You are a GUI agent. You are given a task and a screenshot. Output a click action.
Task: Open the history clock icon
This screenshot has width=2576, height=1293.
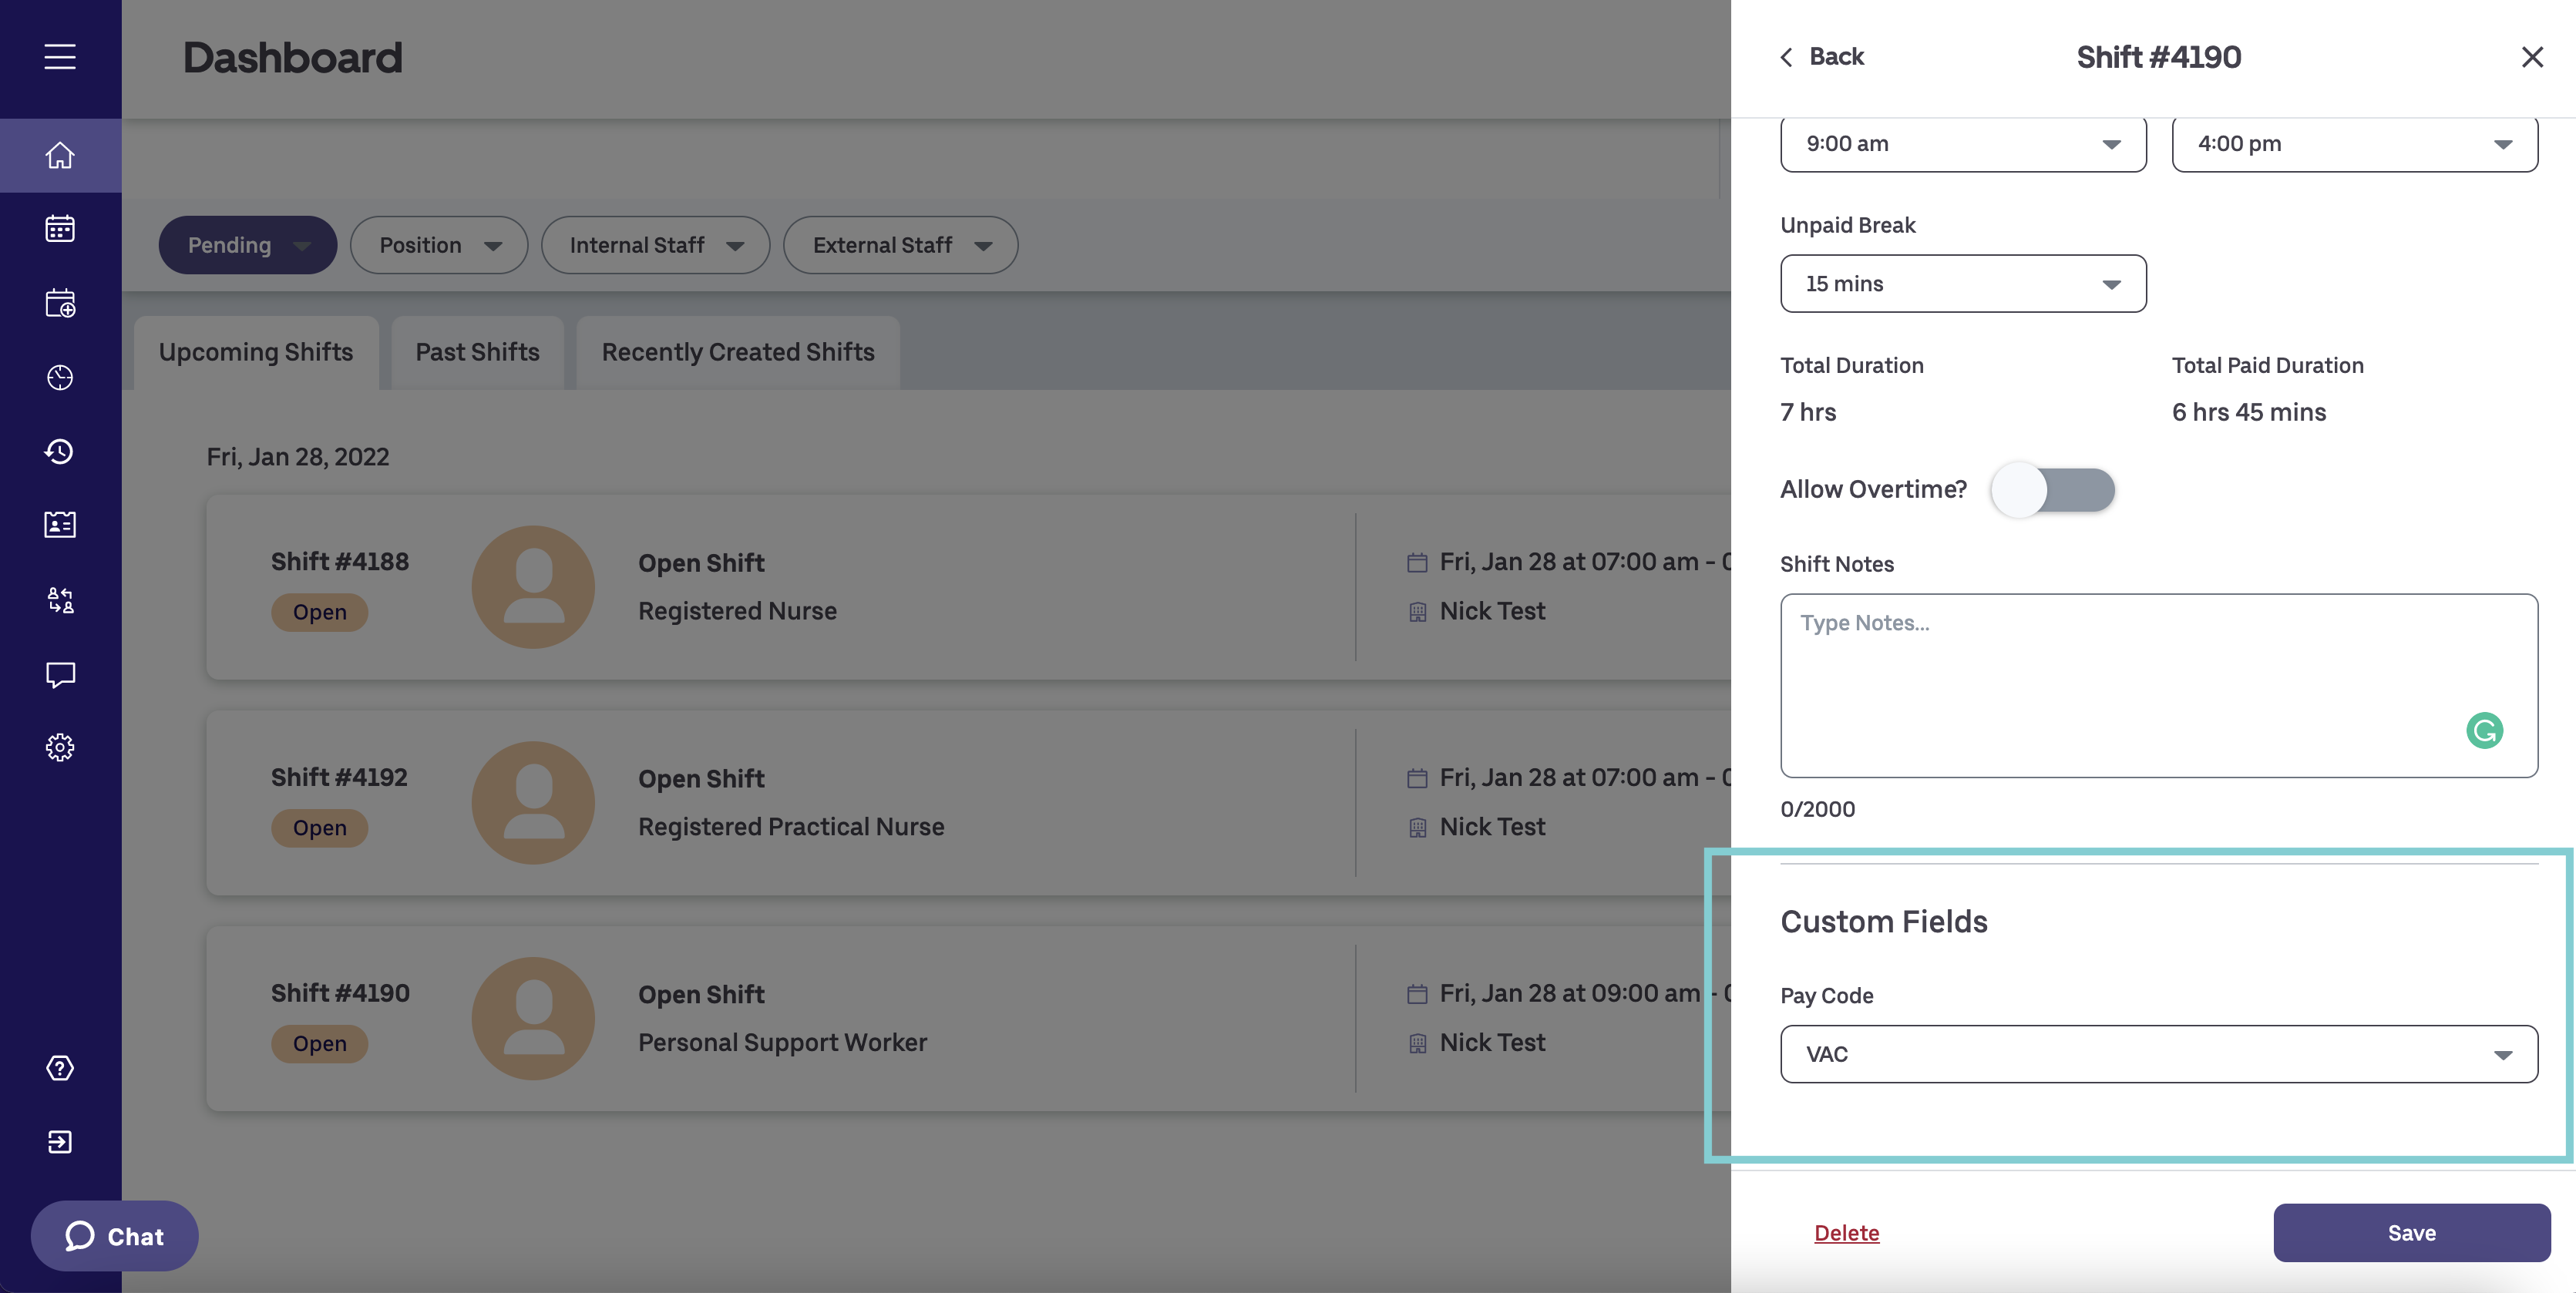pos(60,451)
